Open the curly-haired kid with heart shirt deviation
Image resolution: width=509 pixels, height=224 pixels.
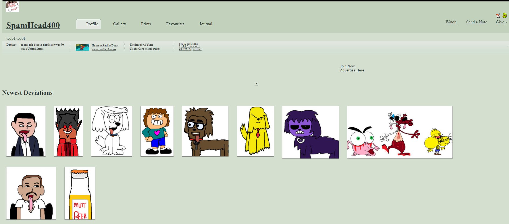coord(157,131)
